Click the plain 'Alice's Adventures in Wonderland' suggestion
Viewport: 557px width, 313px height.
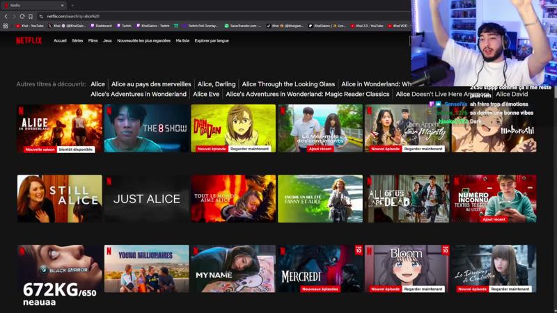[139, 94]
